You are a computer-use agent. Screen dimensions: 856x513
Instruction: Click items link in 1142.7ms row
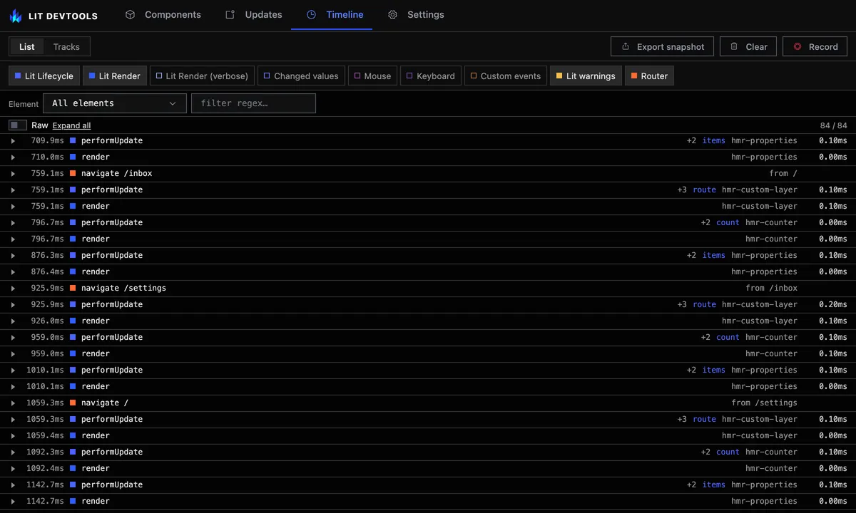pyautogui.click(x=713, y=484)
